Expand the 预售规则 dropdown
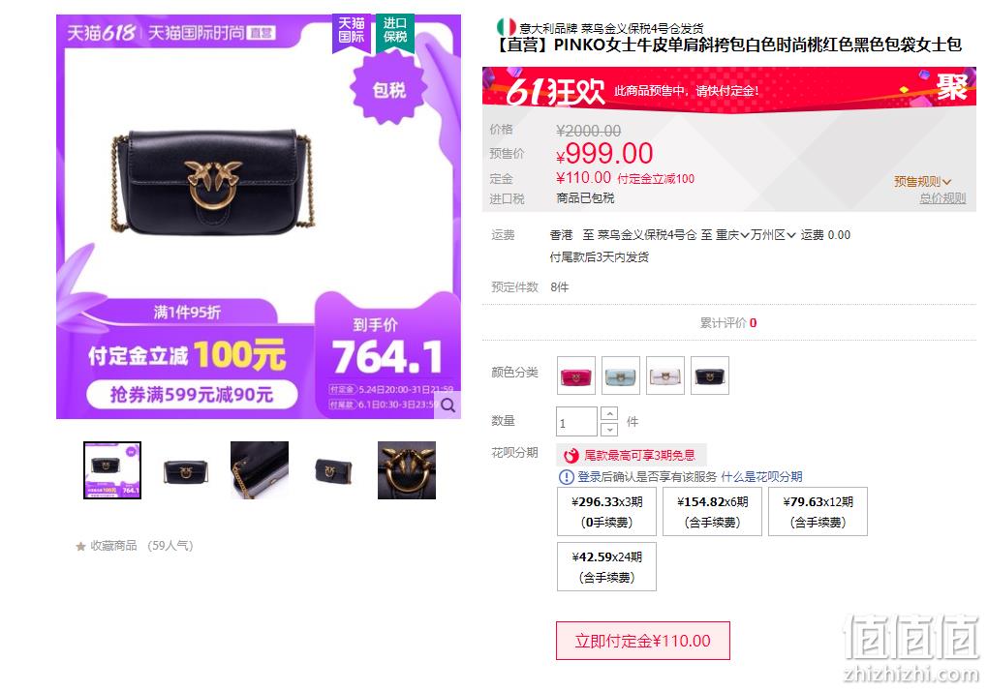 pyautogui.click(x=922, y=182)
